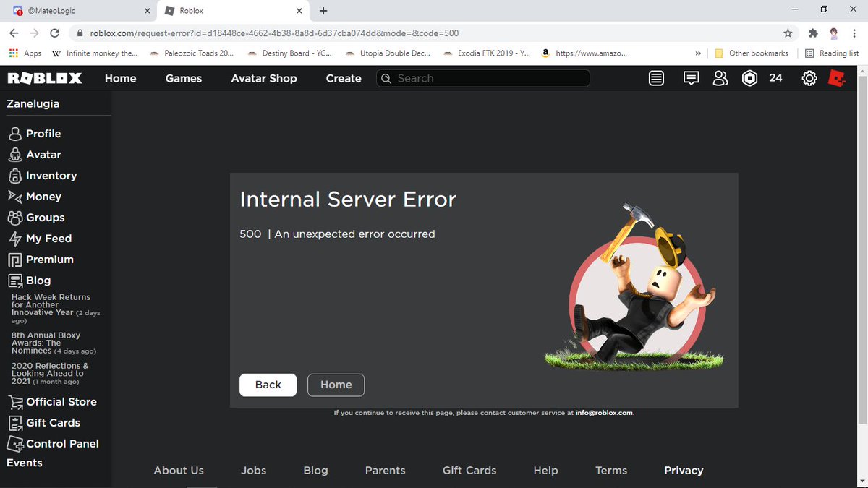868x488 pixels.
Task: Click the Roblox logo in the navbar
Action: (x=45, y=78)
